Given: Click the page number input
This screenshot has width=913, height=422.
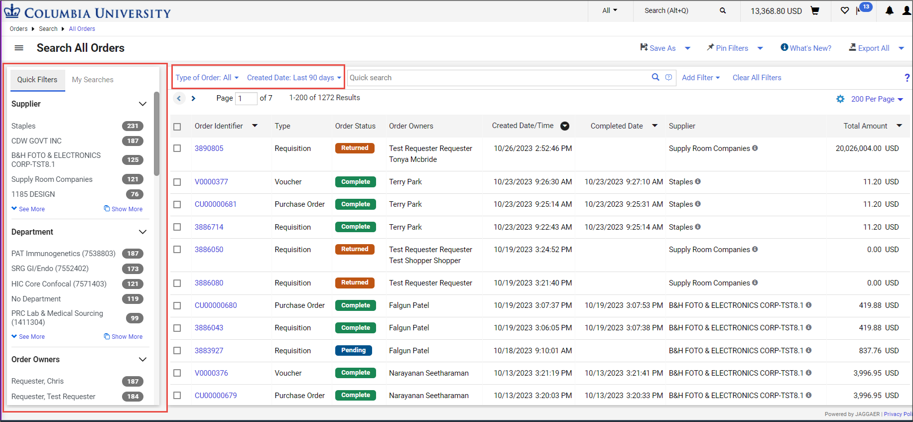Looking at the screenshot, I should [x=246, y=98].
